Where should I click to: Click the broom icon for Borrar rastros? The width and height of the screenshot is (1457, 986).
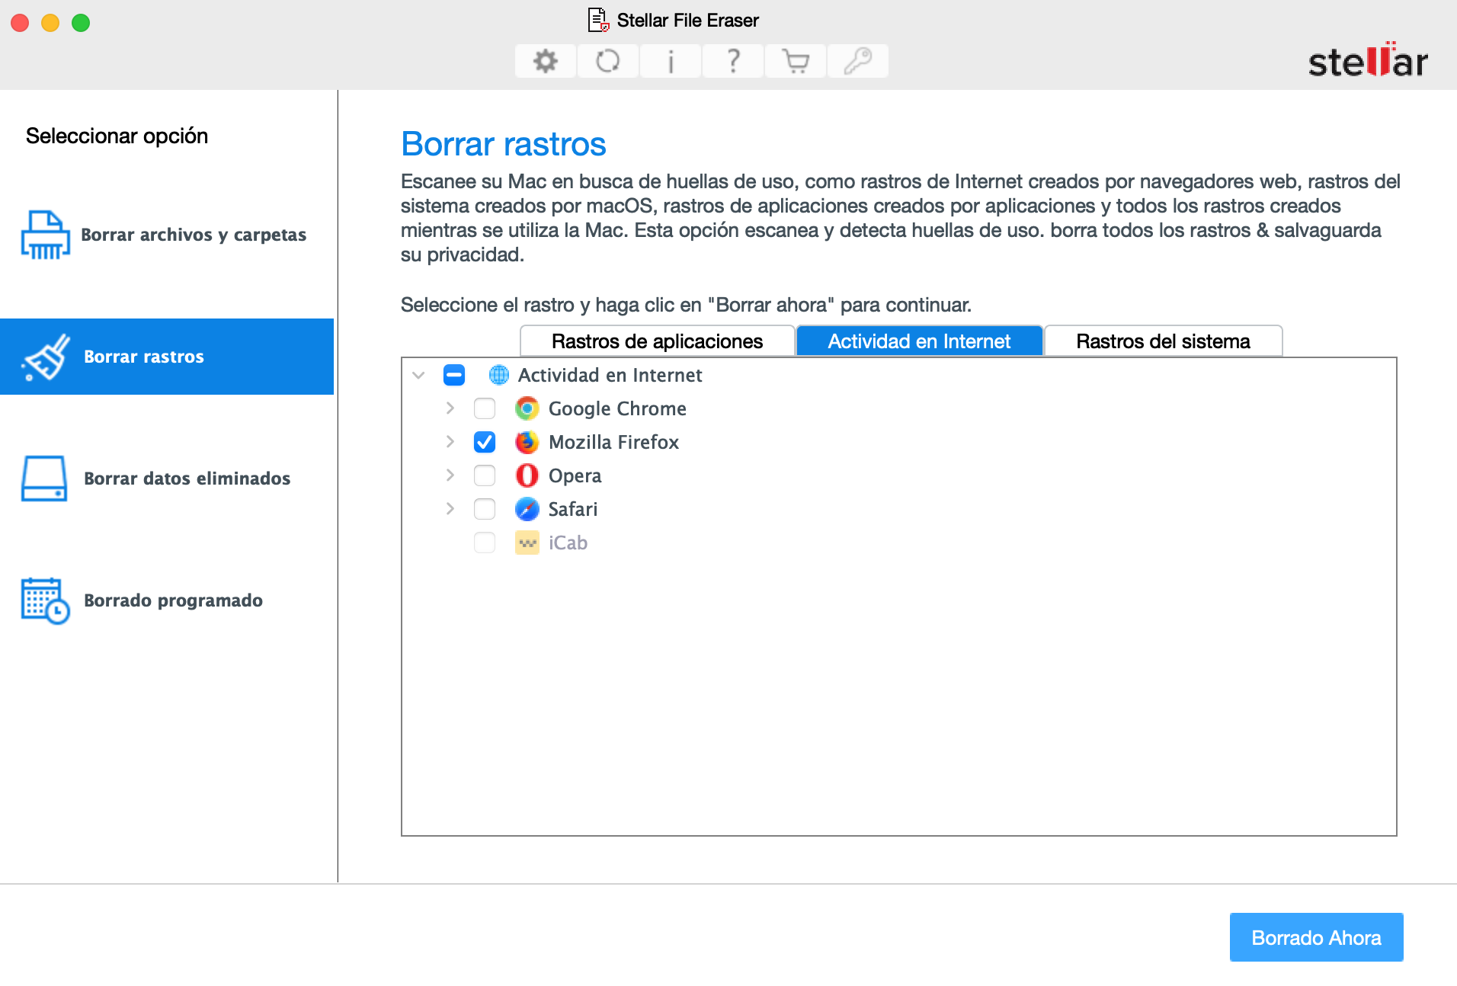(46, 357)
